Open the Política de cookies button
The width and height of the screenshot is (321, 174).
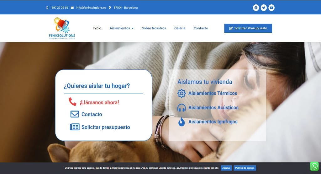click(x=245, y=168)
